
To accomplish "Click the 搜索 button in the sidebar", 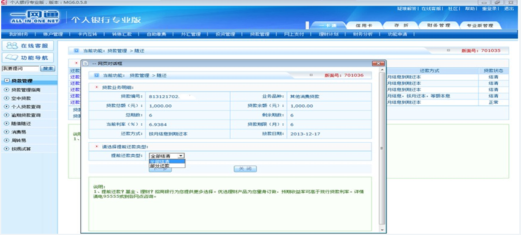I will pyautogui.click(x=48, y=68).
